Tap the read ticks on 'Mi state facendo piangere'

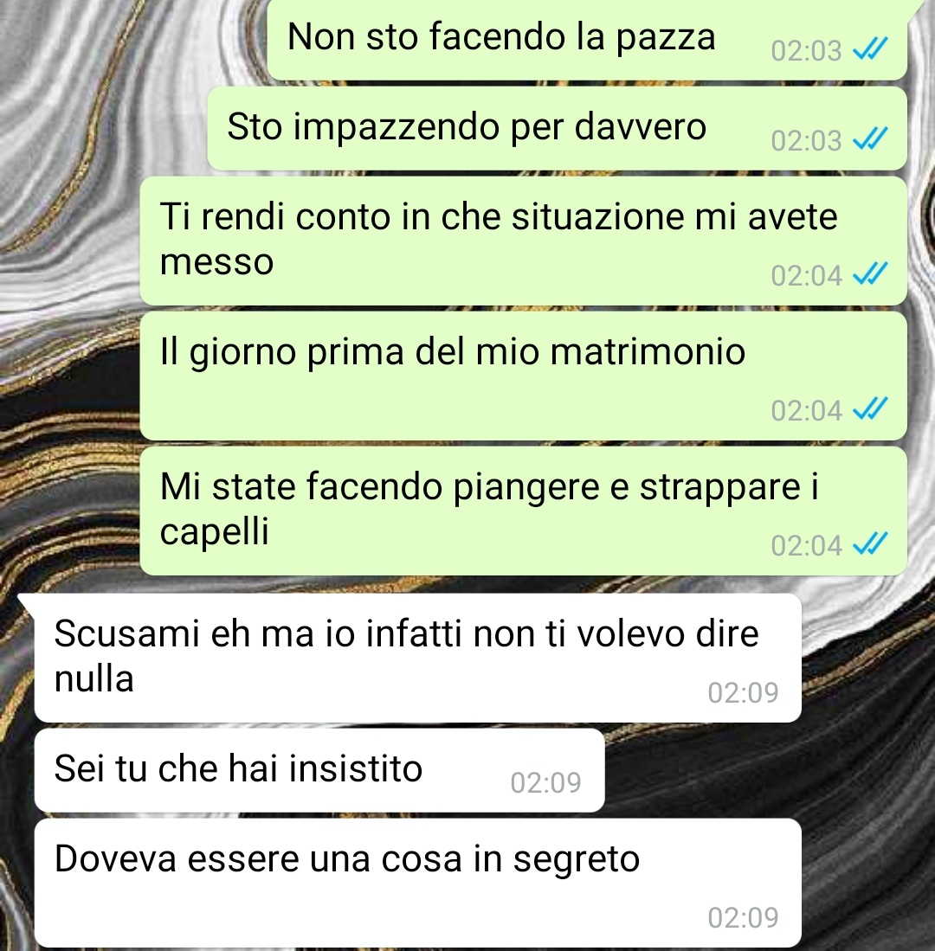(x=870, y=544)
